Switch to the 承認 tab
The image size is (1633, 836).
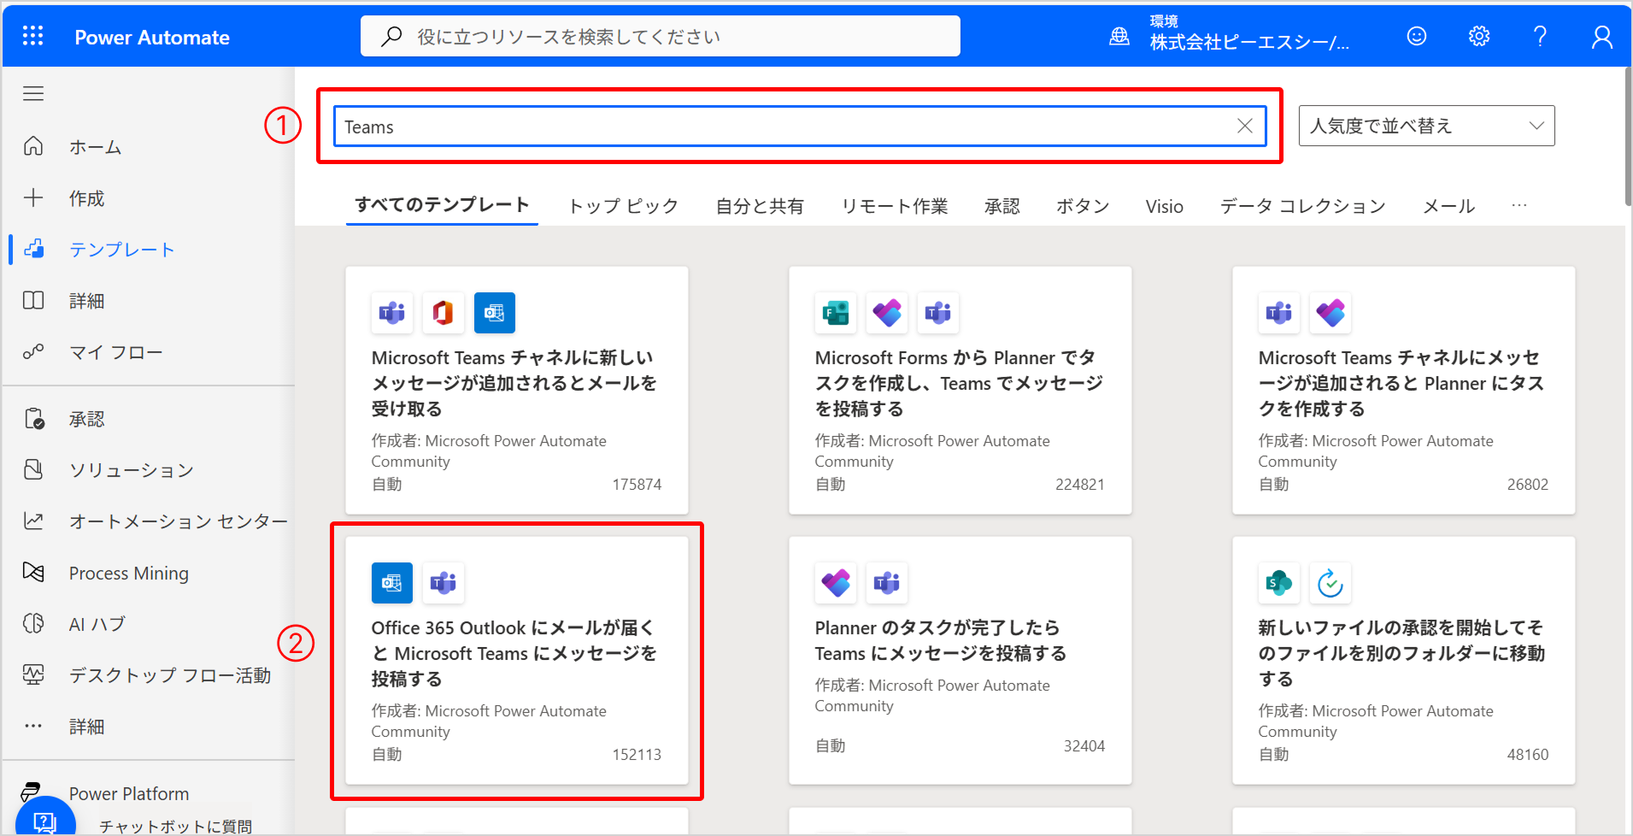(x=1002, y=206)
